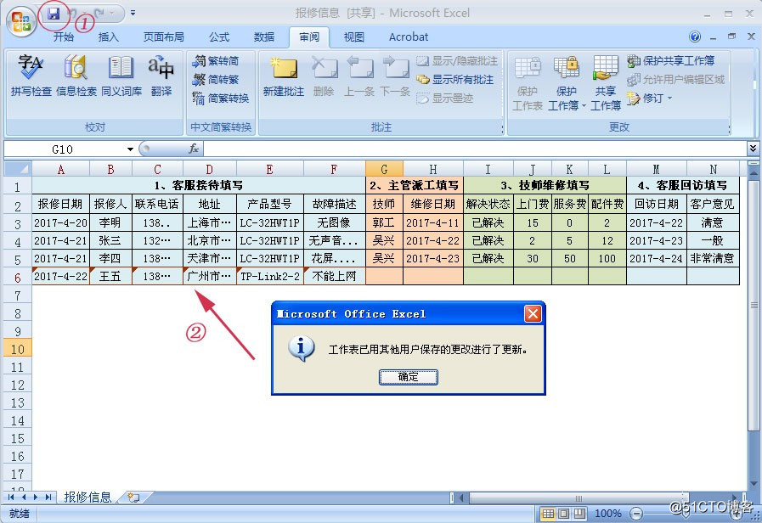Open the Translate tool (翻译)
762x523 pixels.
click(161, 76)
